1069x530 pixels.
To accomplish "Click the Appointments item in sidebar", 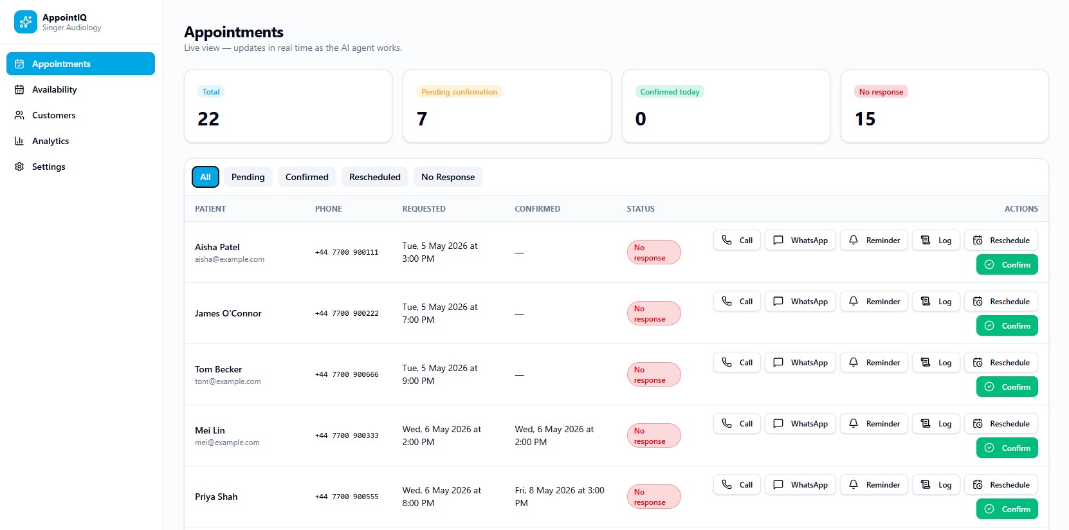I will click(80, 64).
